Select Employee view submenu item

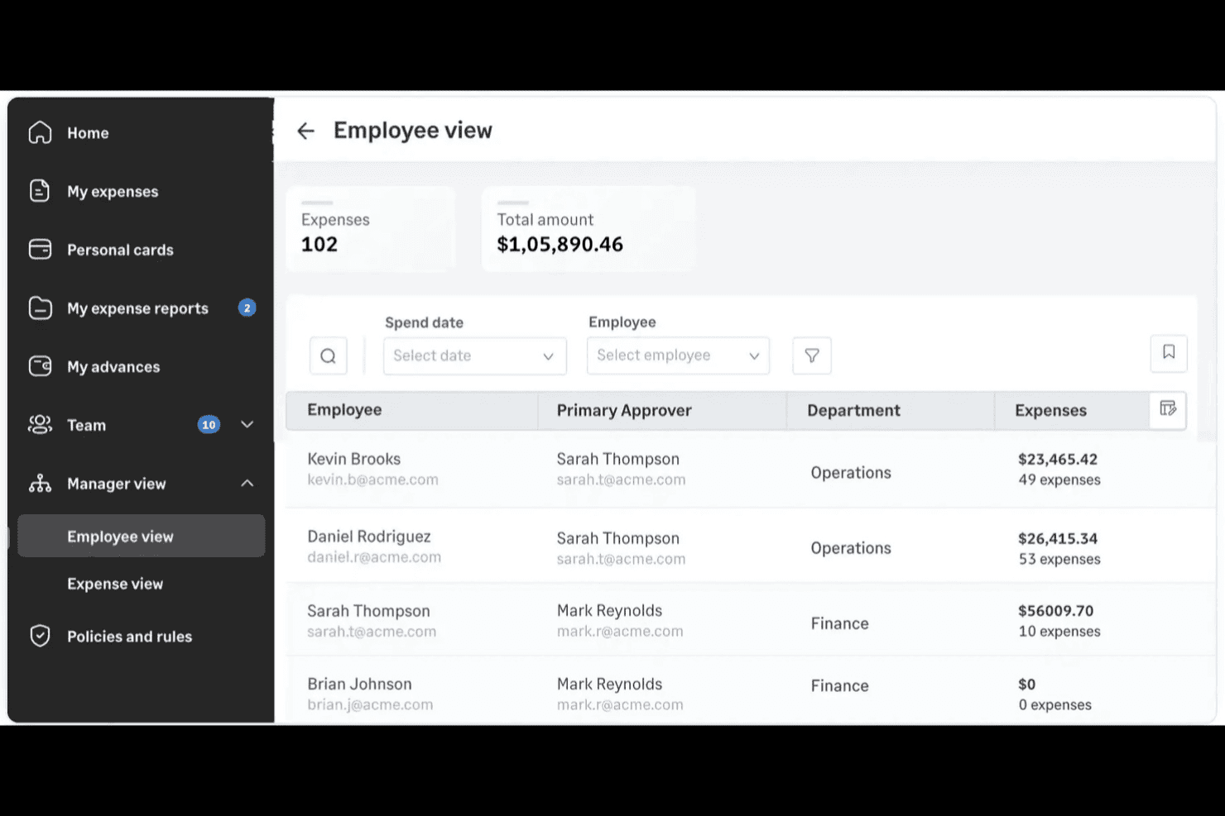[142, 536]
